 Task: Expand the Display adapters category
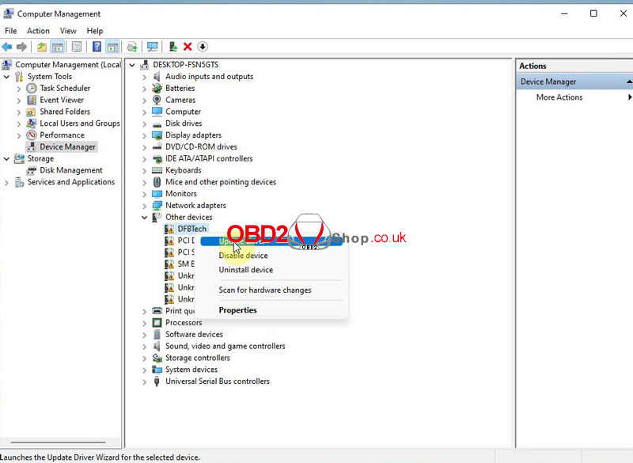click(144, 135)
